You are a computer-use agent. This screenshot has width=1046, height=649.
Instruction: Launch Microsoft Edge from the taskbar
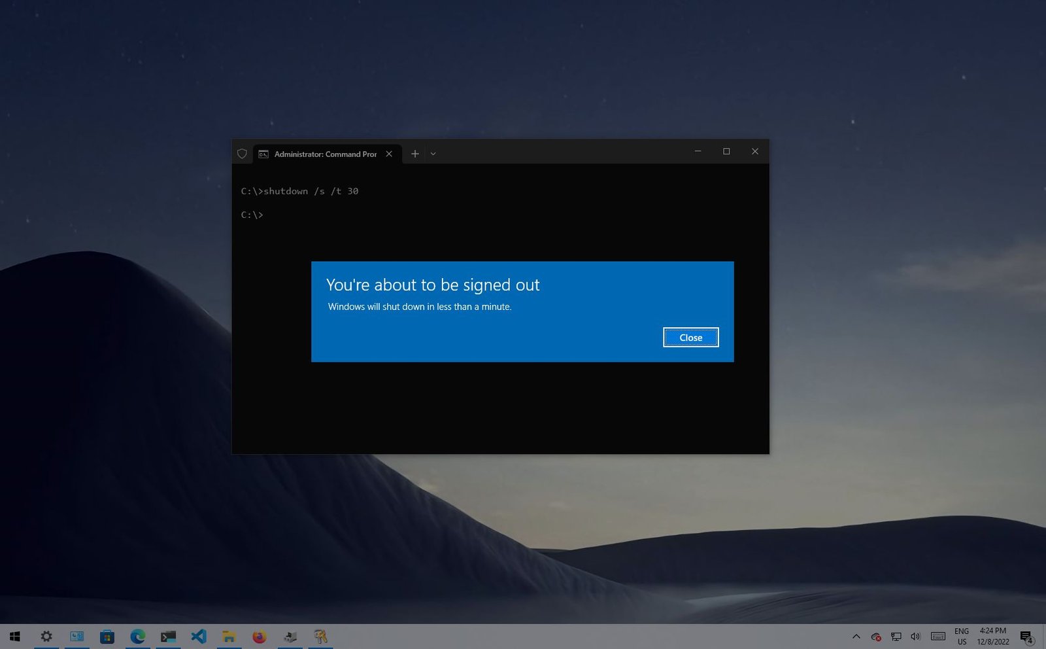[x=137, y=635]
